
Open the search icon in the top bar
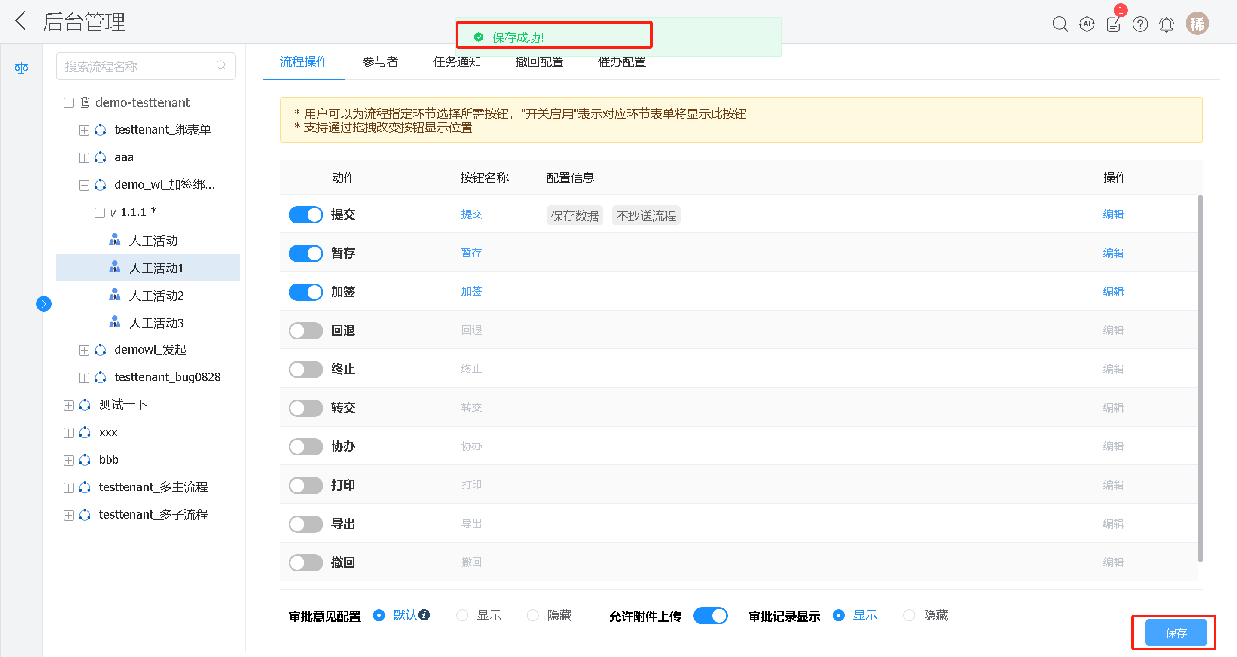[1060, 24]
